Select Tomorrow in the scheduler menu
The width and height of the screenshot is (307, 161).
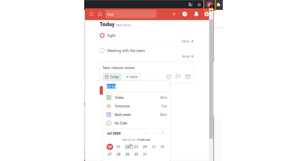coord(122,106)
